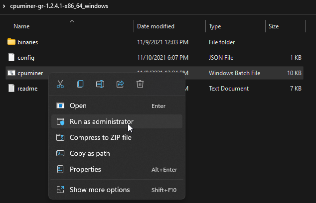Click the cpuminer-gr folder name in address bar
The width and height of the screenshot is (316, 203).
(59, 6)
